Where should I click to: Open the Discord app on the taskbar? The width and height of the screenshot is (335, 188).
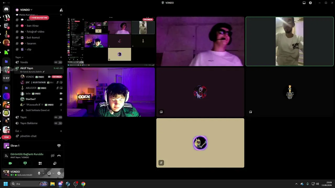60,184
